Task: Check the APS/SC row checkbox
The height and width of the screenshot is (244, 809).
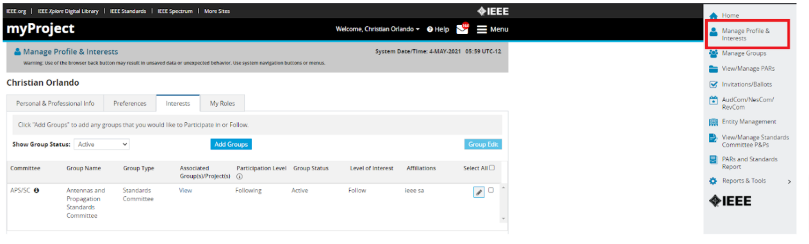Action: tap(491, 190)
